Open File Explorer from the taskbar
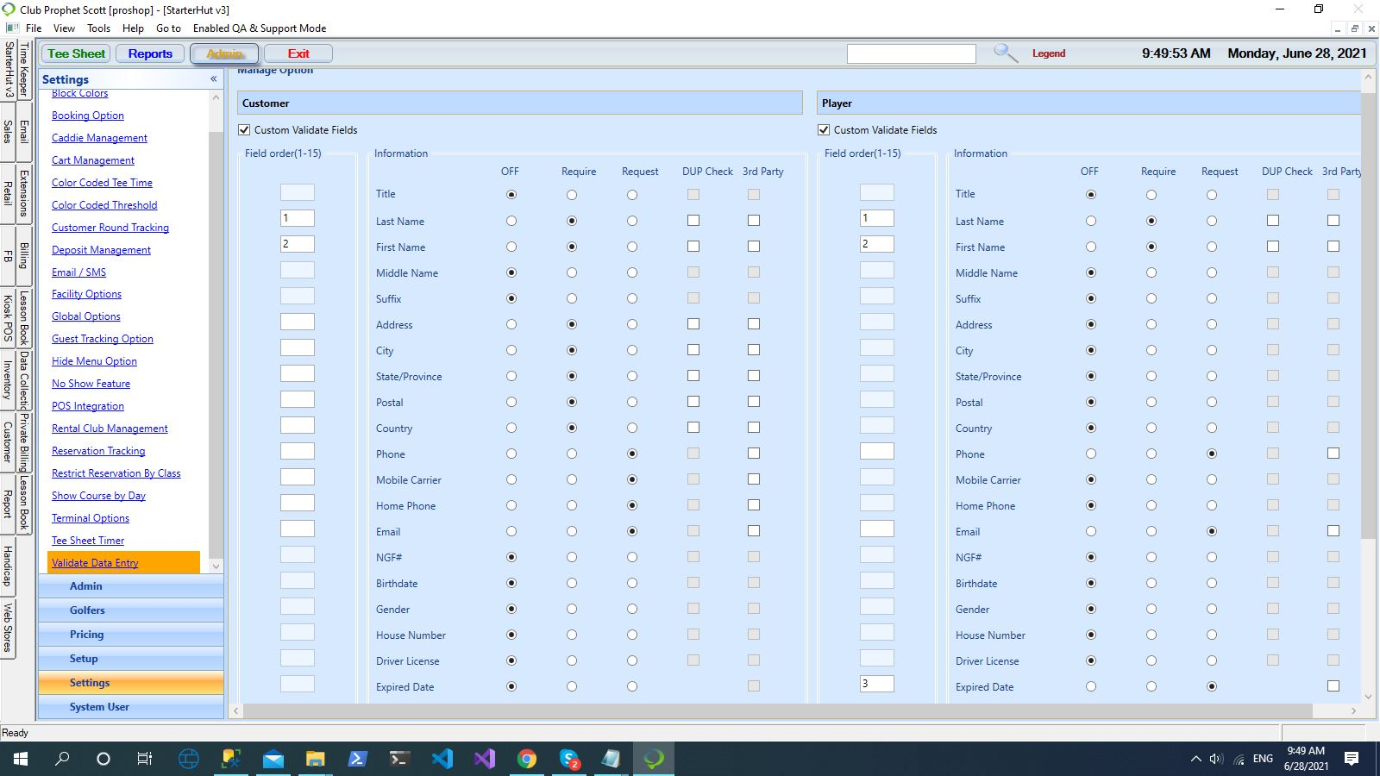The image size is (1380, 776). tap(315, 759)
